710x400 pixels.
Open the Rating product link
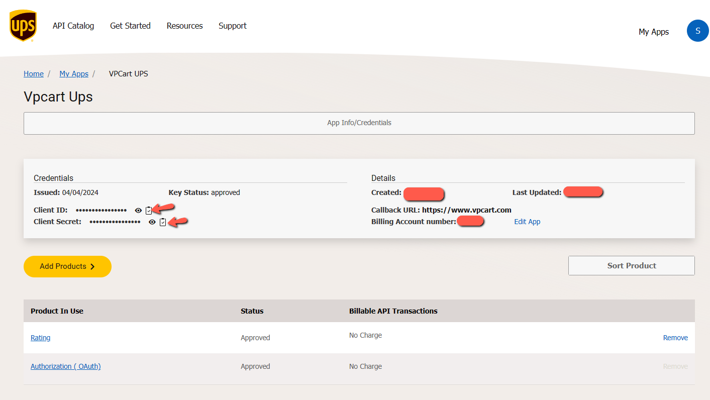[40, 338]
